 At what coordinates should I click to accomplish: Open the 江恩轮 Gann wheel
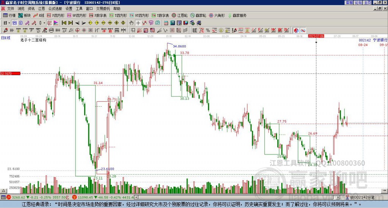click(180, 15)
